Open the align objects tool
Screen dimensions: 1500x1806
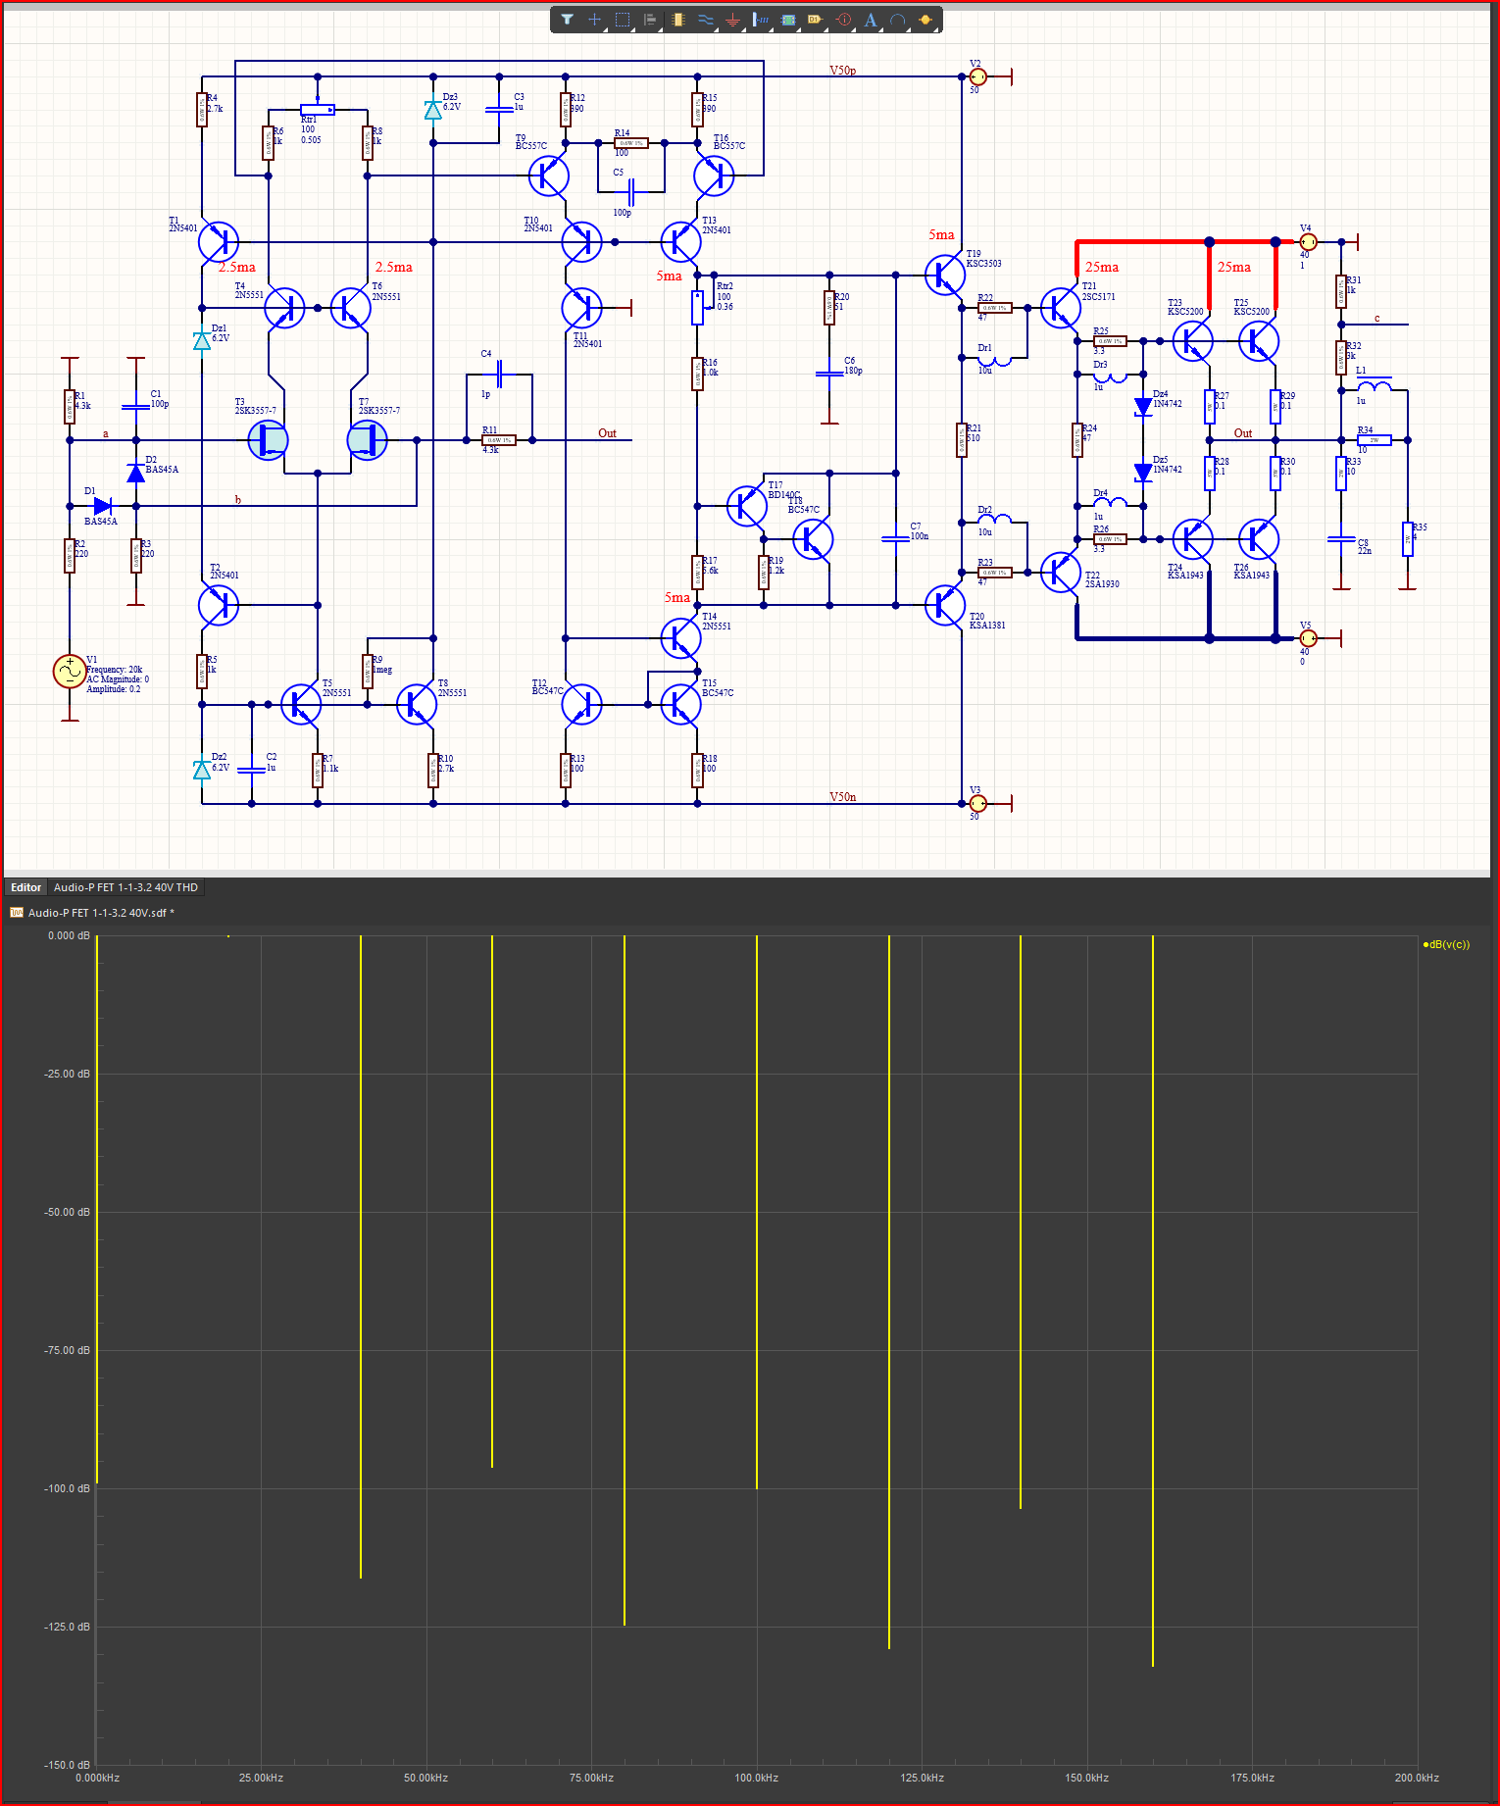click(649, 19)
